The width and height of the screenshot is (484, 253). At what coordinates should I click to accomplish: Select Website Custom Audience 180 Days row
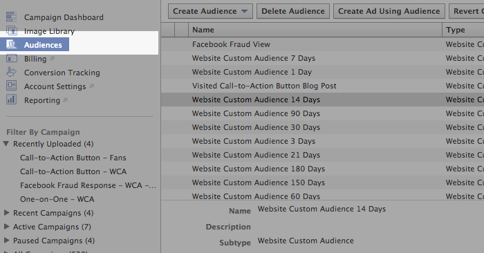(x=323, y=169)
